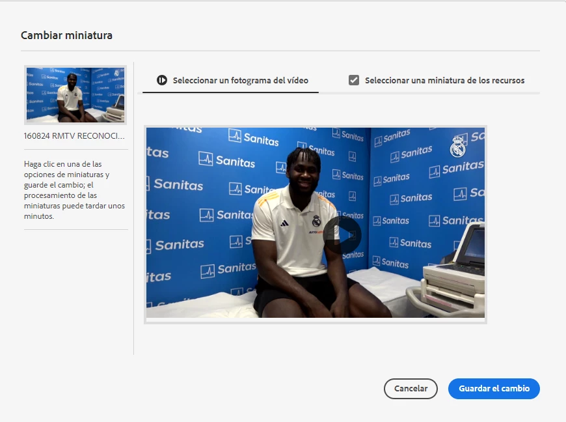The width and height of the screenshot is (566, 422).
Task: Click the 'Cambiar miniatura' dialog title
Action: point(66,35)
